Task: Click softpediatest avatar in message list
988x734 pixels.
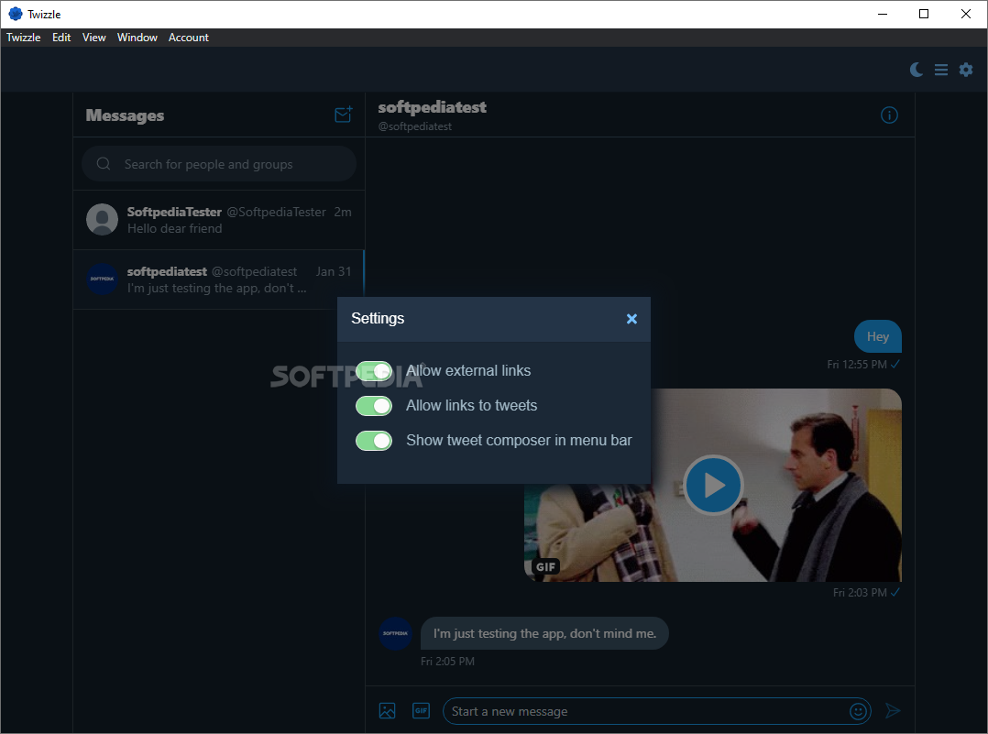Action: coord(102,279)
